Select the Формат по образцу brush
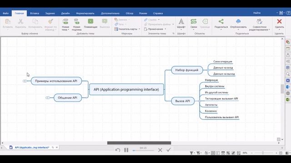The width and height of the screenshot is (291, 163). 50,22
